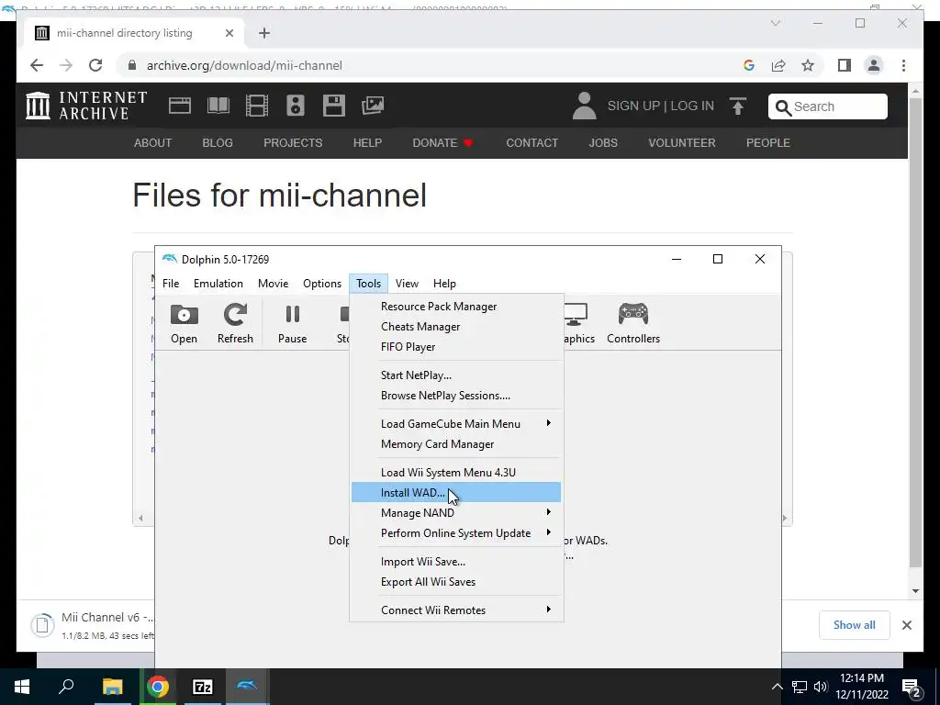Open the Internet Archive audio speaker icon
The width and height of the screenshot is (940, 705).
[x=295, y=106]
